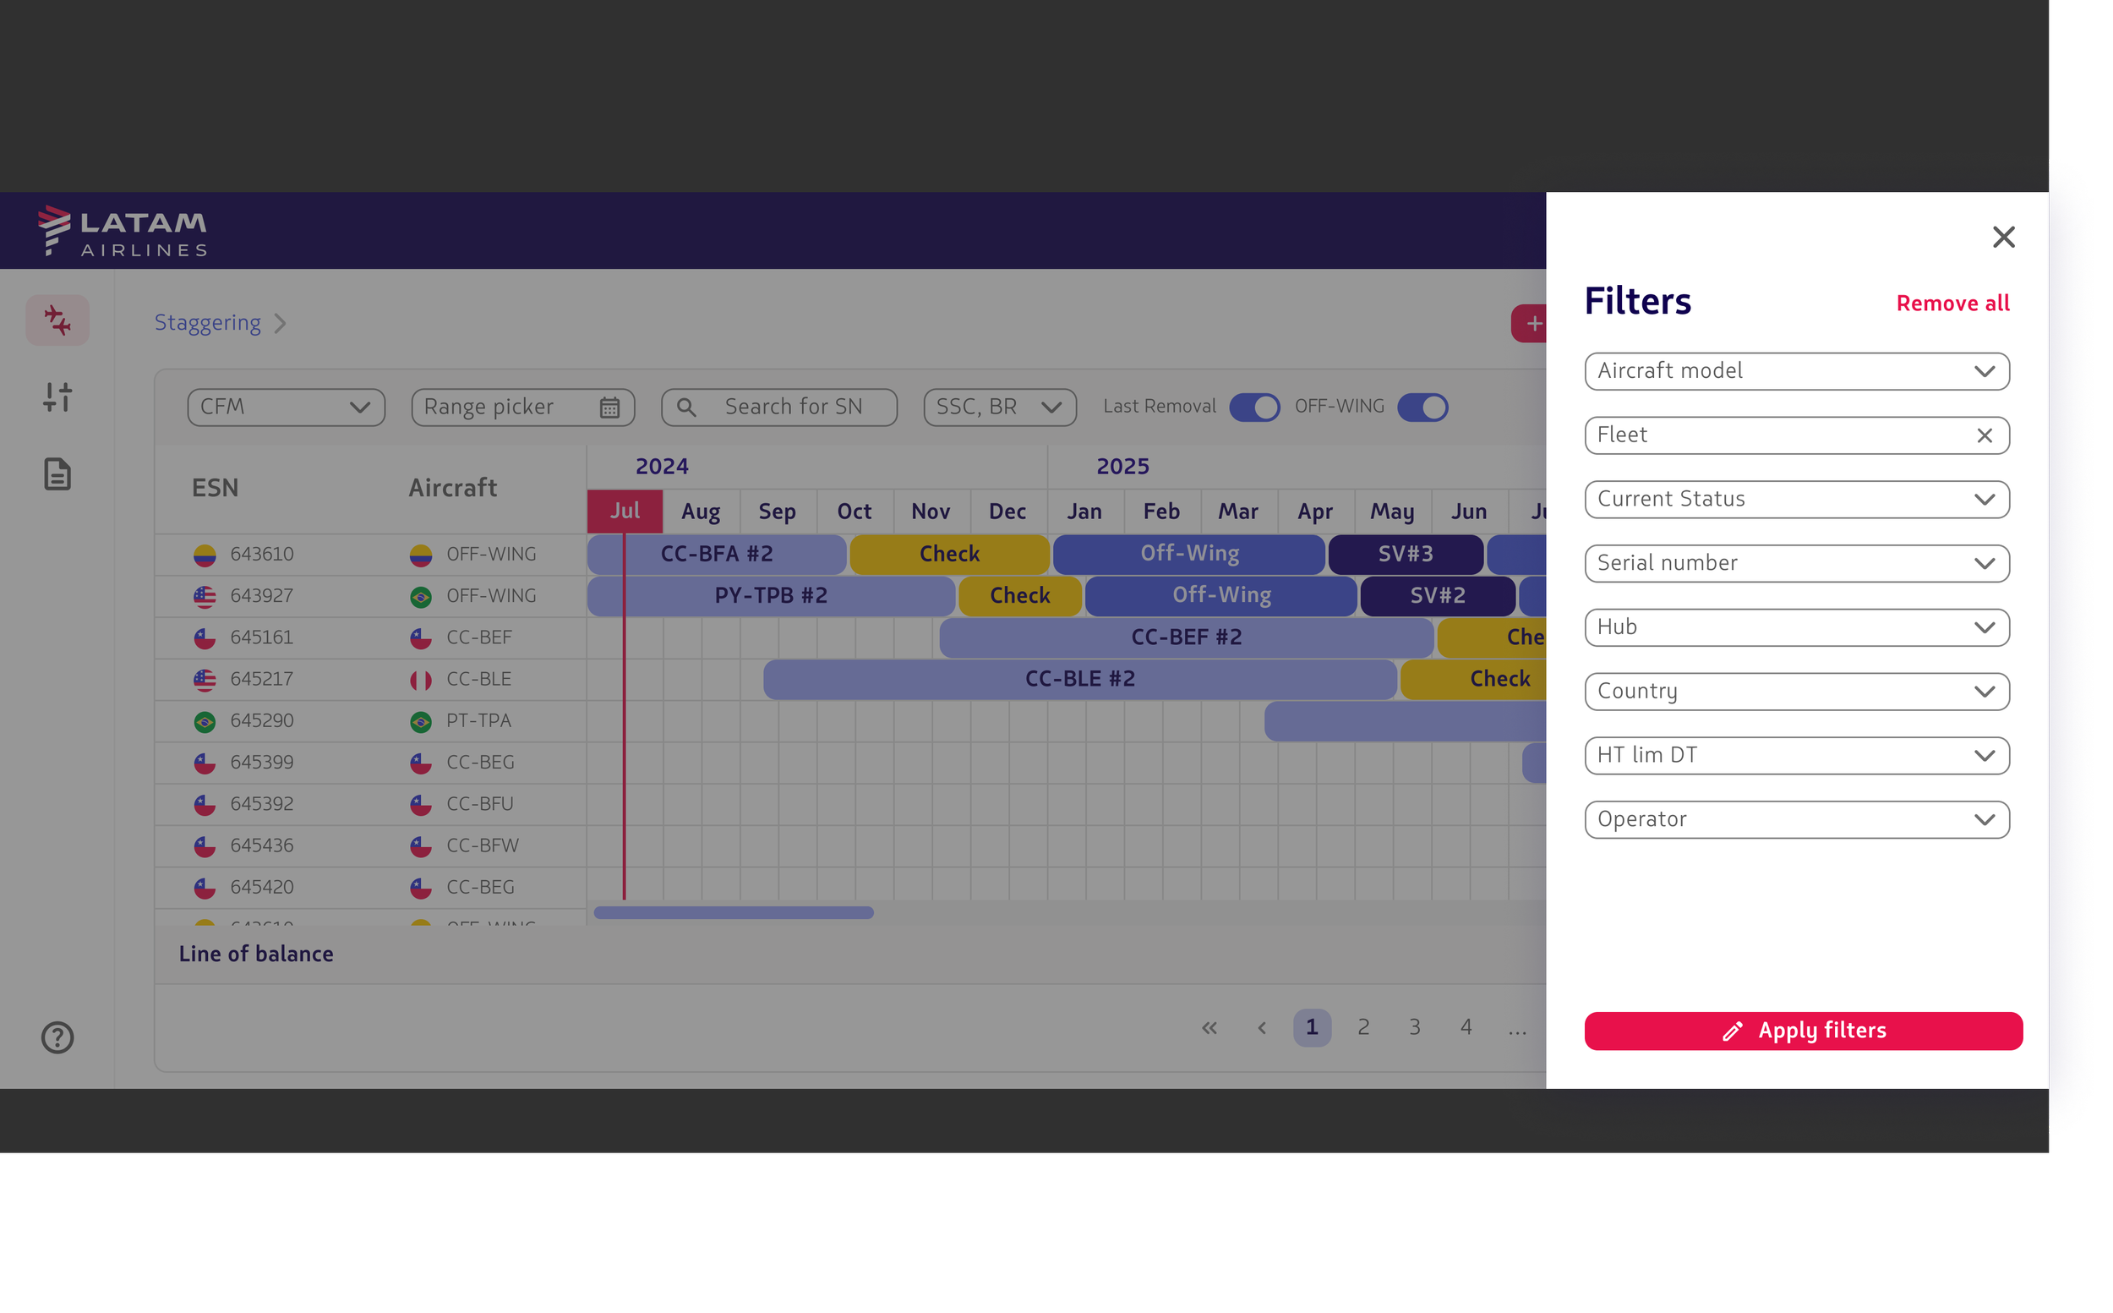Click the PY-TPB #2 timeline bar
The height and width of the screenshot is (1313, 2113).
[x=771, y=596]
